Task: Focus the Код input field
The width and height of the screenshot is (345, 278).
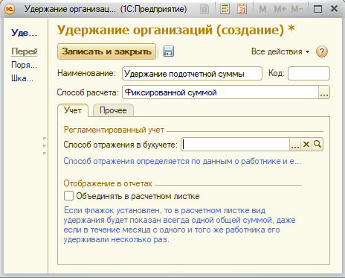Action: point(309,74)
